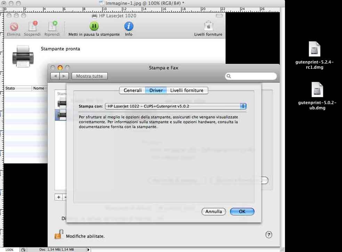
Task: Click the document info icon in Photoshop status bar
Action: [x=23, y=250]
